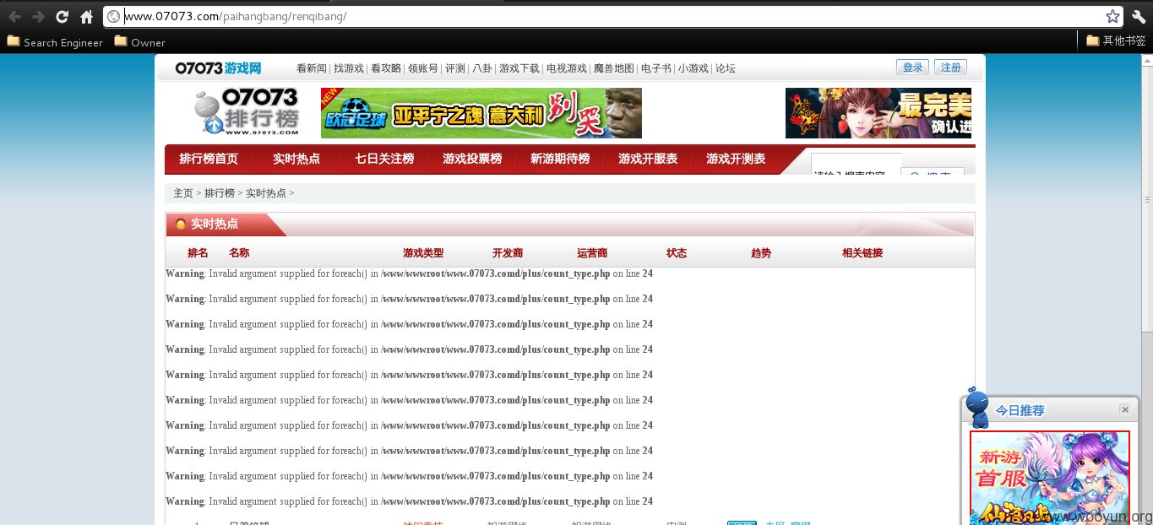
Task: Open the 游戏投票榜 tab
Action: 472,159
